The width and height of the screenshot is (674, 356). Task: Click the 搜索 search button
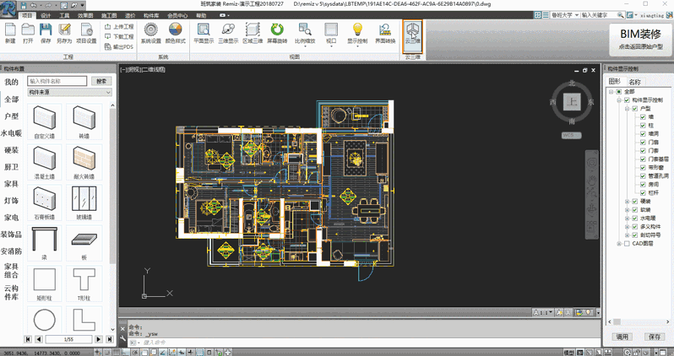(x=101, y=81)
